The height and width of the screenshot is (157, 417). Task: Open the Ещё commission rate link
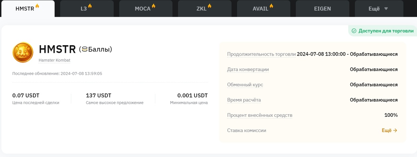click(390, 131)
